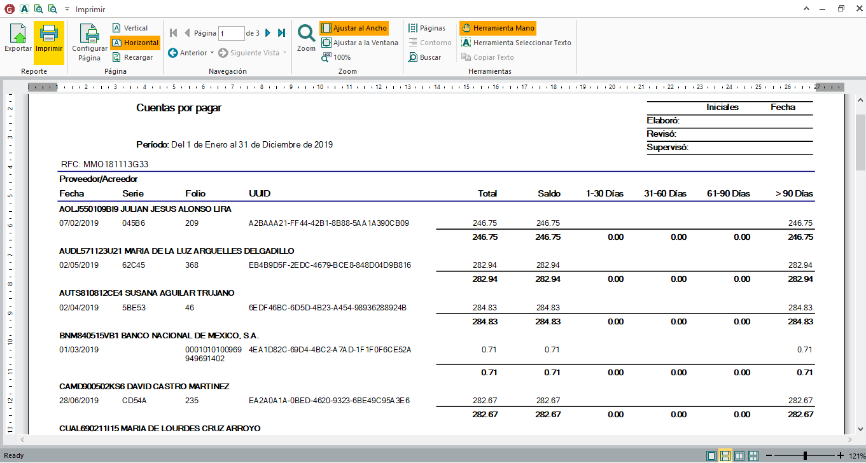Screen dimensions: 866x463
Task: Toggle Ajustar al Ancho zoom mode
Action: [354, 28]
